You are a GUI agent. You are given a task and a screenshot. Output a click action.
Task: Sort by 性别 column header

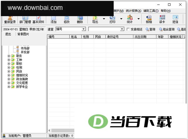pyautogui.click(x=88, y=37)
